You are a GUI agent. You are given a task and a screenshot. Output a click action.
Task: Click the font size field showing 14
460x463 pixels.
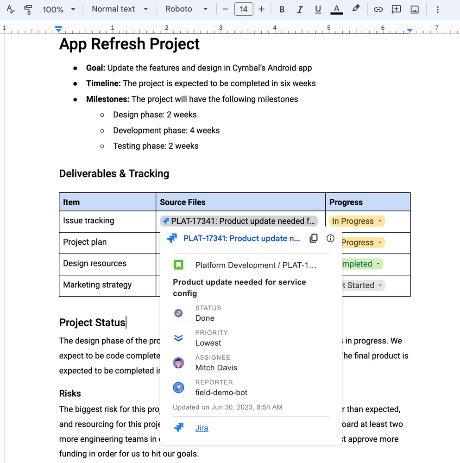tap(243, 9)
